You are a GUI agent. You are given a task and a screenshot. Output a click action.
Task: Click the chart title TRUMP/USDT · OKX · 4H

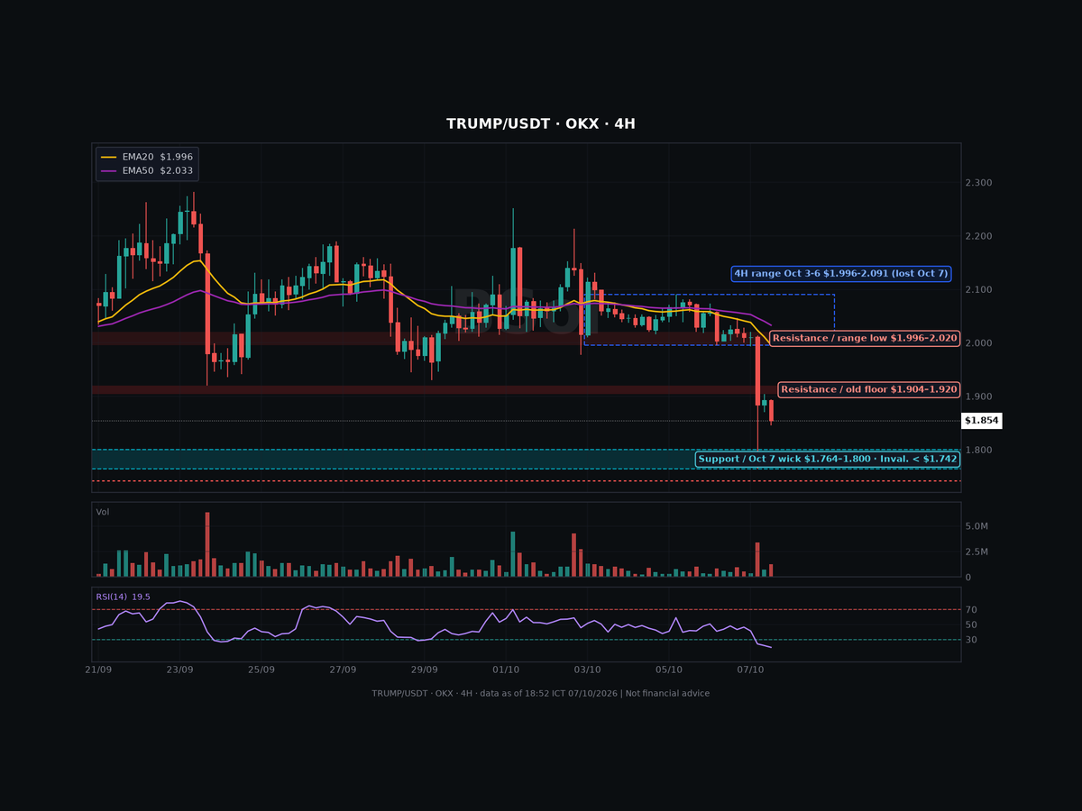point(541,124)
